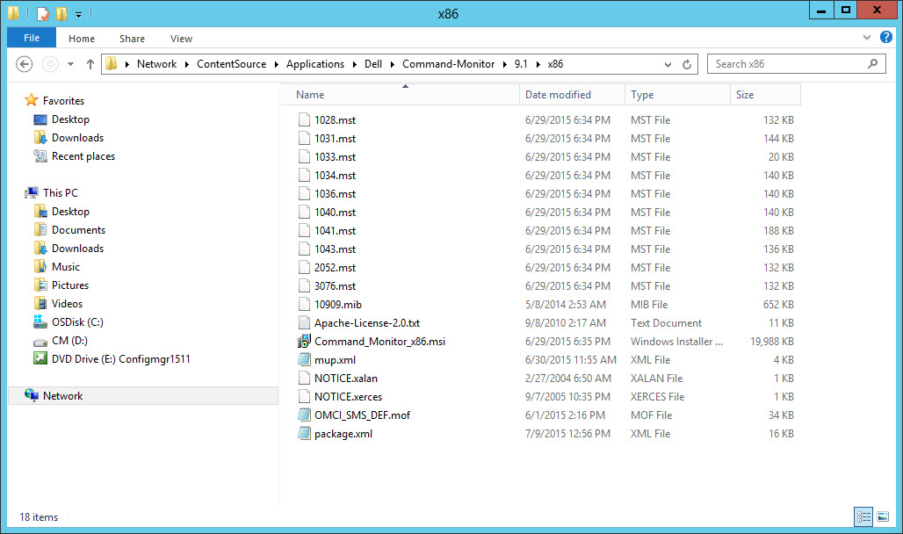
Task: Refresh the x86 folder view
Action: coord(689,64)
